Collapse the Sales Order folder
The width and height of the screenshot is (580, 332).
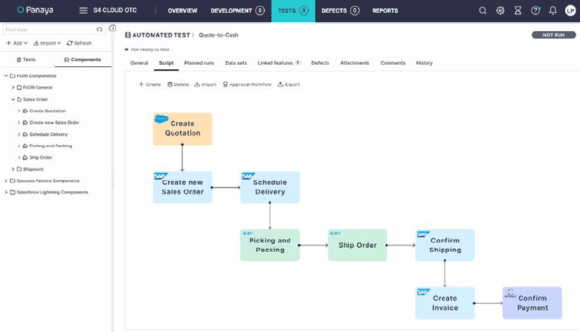(13, 99)
